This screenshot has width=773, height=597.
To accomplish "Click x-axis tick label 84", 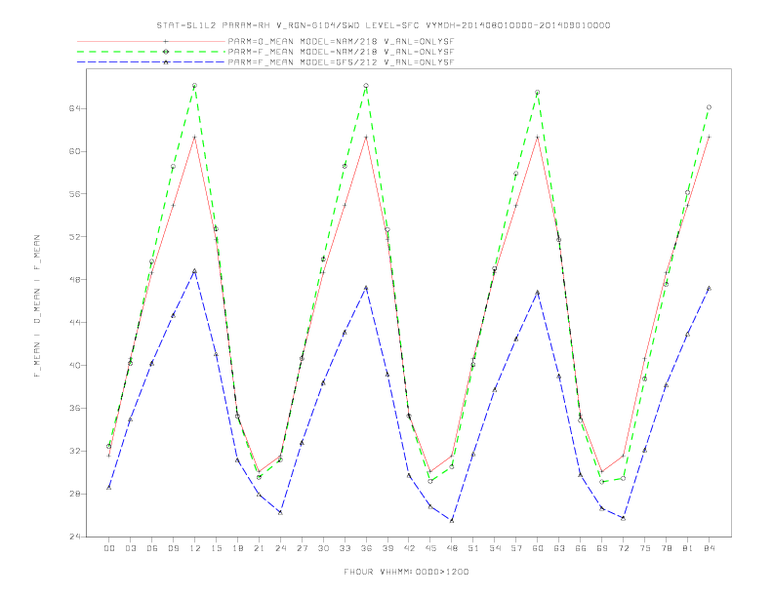I will (709, 548).
